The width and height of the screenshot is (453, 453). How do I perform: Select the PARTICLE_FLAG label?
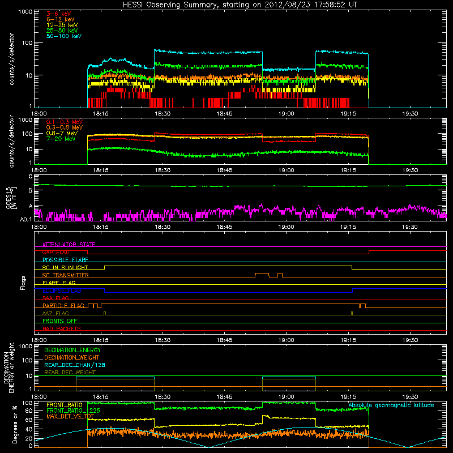(x=63, y=306)
